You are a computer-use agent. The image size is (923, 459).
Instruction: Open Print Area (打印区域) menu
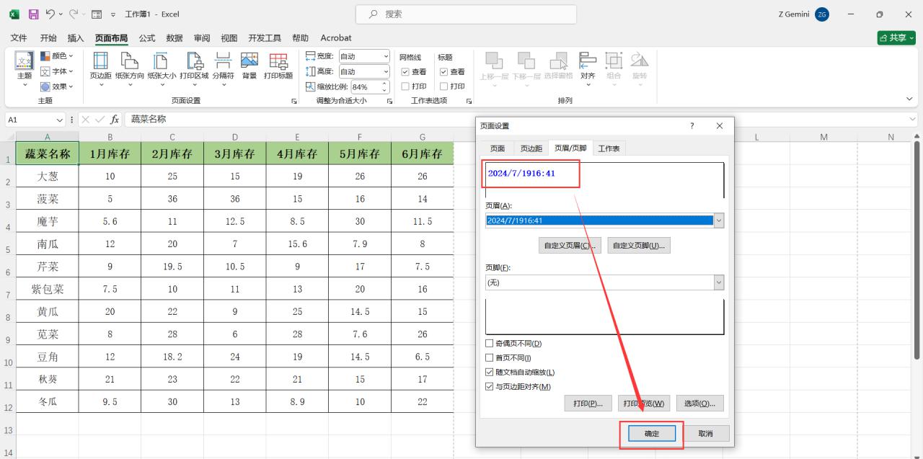[194, 69]
